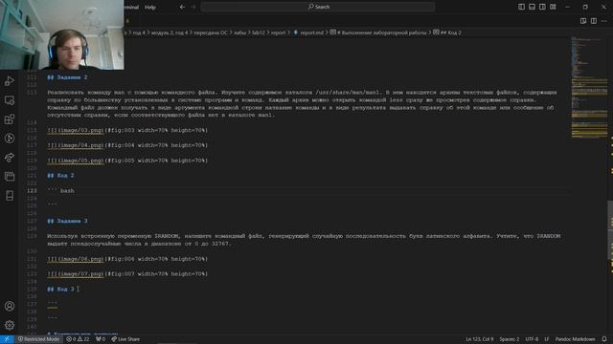Open the Run and Debug view
Image resolution: width=613 pixels, height=344 pixels.
[10, 81]
